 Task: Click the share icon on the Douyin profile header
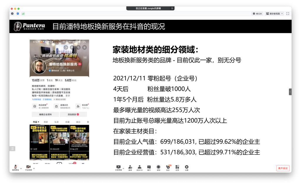[66, 47]
